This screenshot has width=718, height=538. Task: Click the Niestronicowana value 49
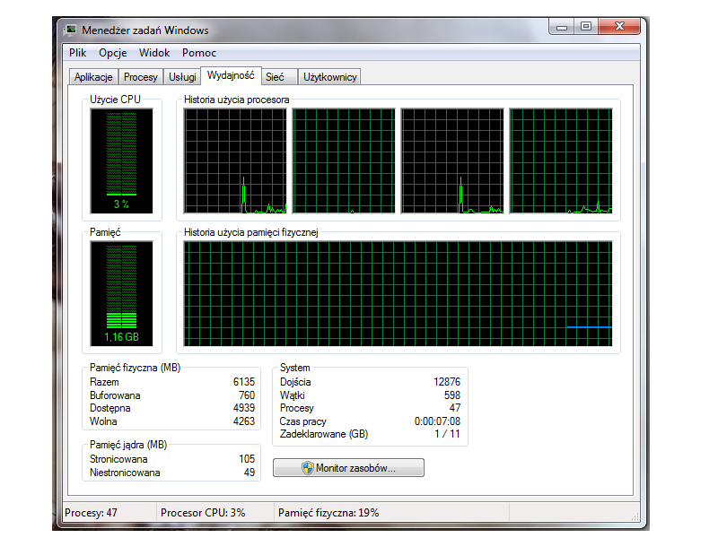pos(250,473)
